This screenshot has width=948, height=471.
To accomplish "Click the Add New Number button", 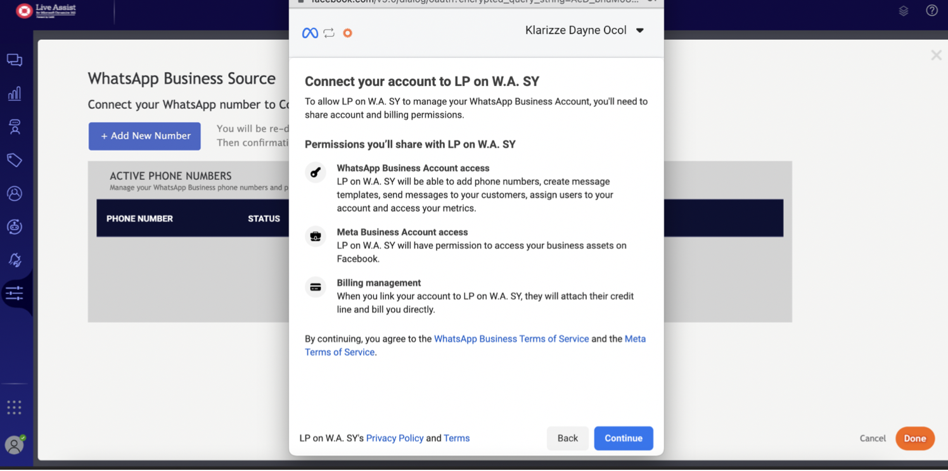I will click(x=144, y=136).
